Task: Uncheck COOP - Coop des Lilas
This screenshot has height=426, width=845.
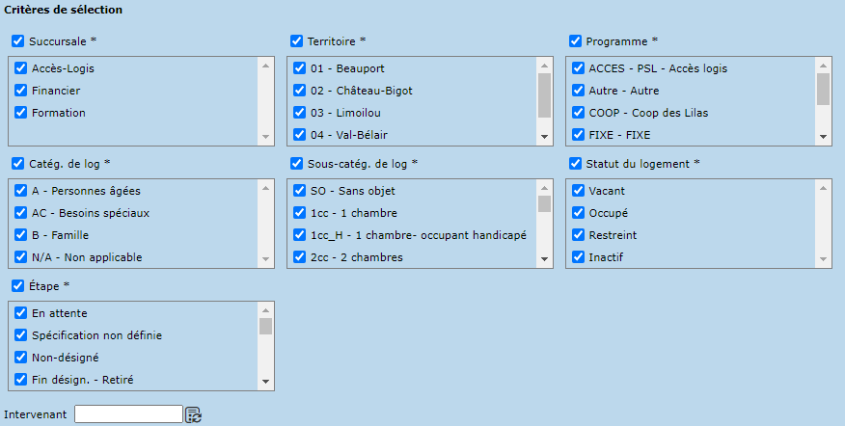Action: click(579, 113)
